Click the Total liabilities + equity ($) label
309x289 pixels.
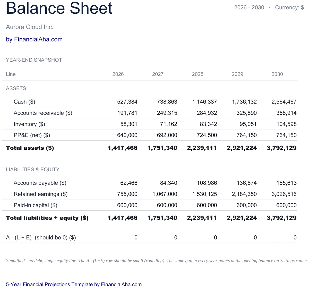47,218
